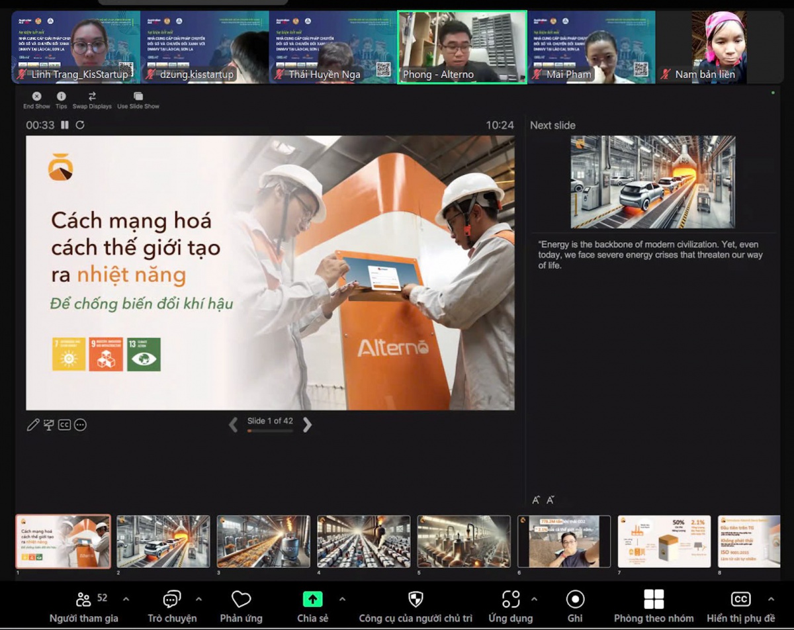Viewport: 794px width, 630px height.
Task: Choose slide thumbnail 8
Action: coord(749,541)
